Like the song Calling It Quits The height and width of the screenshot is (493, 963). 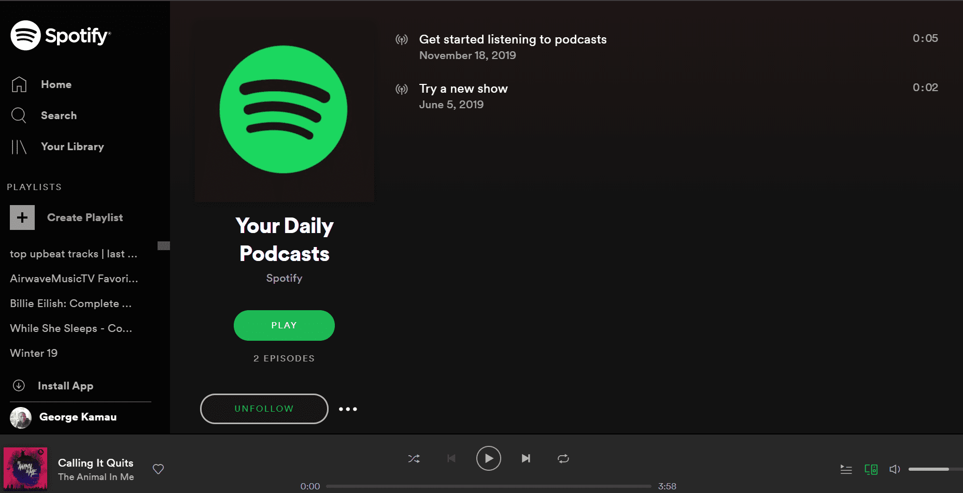pyautogui.click(x=158, y=469)
